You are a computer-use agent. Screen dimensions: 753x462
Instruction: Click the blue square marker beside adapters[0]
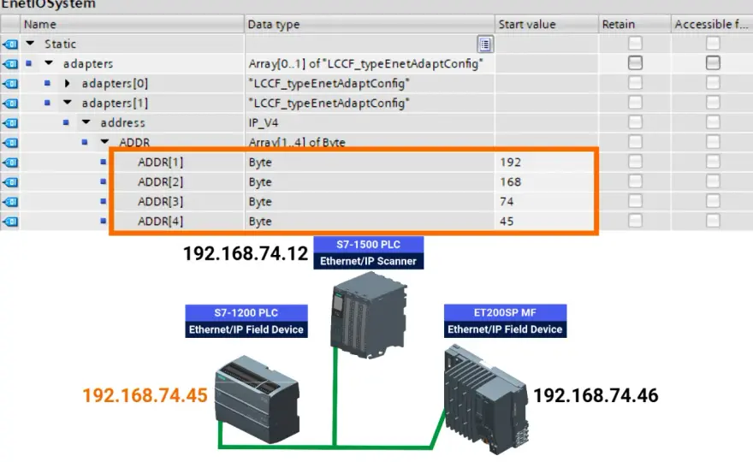point(47,83)
